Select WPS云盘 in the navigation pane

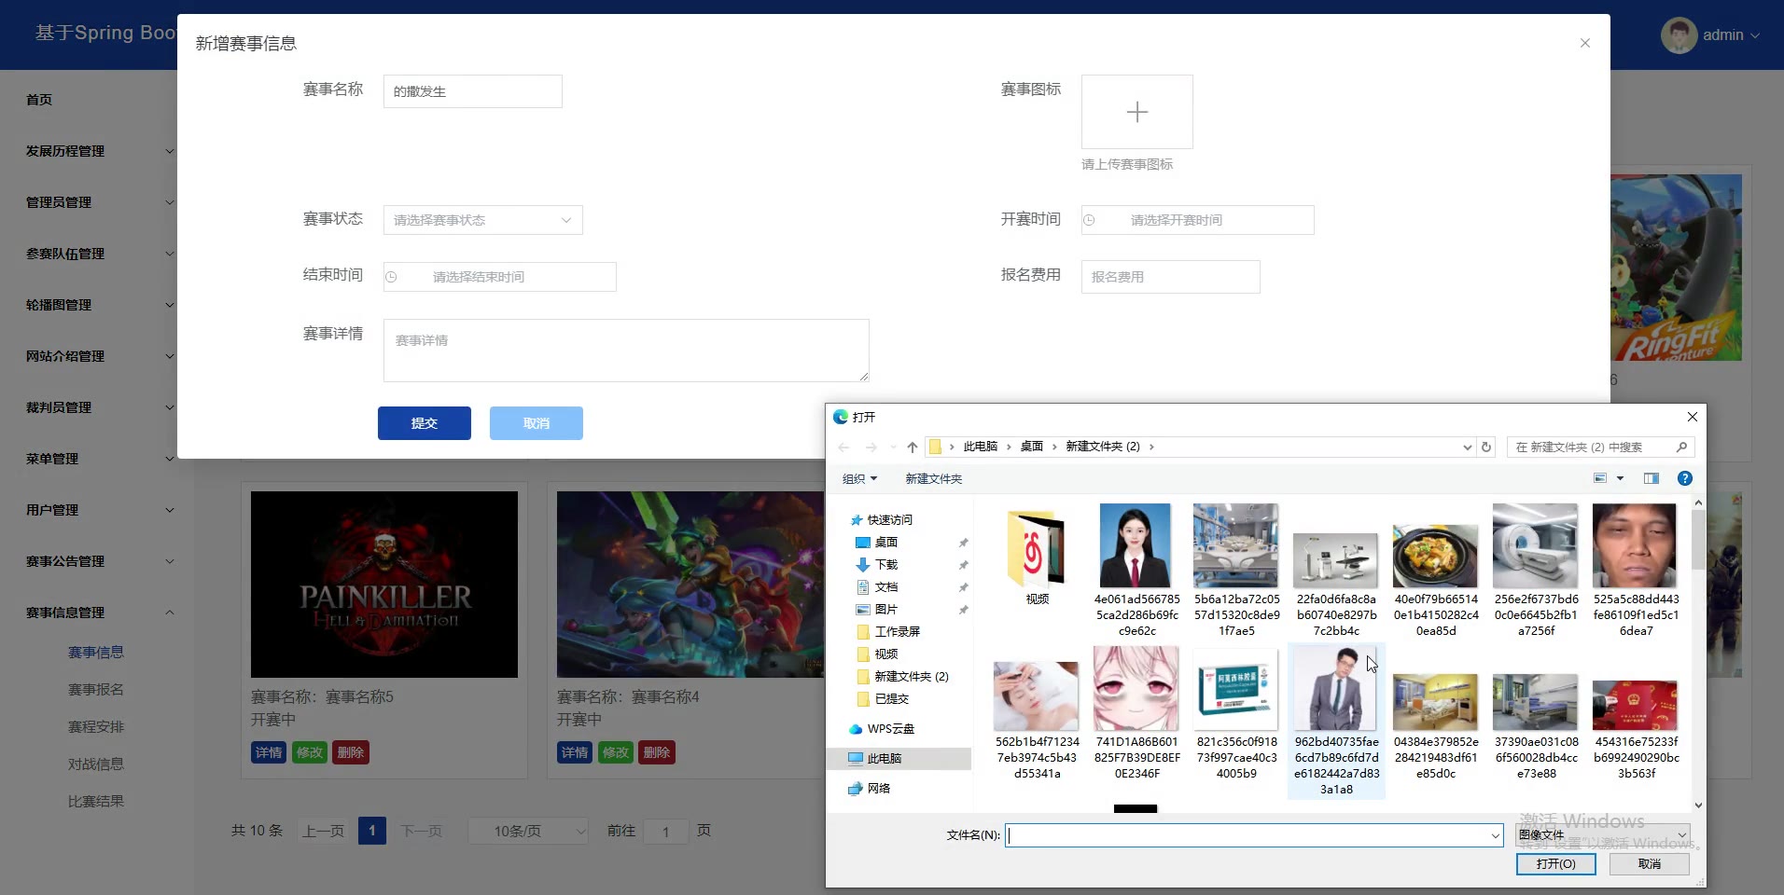[890, 729]
